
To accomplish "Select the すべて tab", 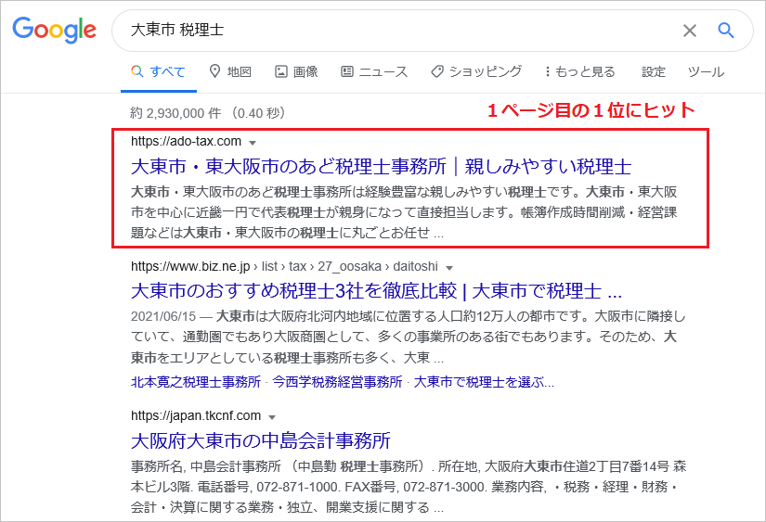I will click(158, 71).
